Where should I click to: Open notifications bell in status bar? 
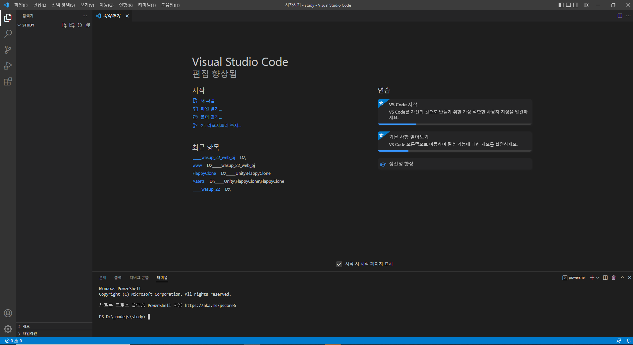[628, 341]
